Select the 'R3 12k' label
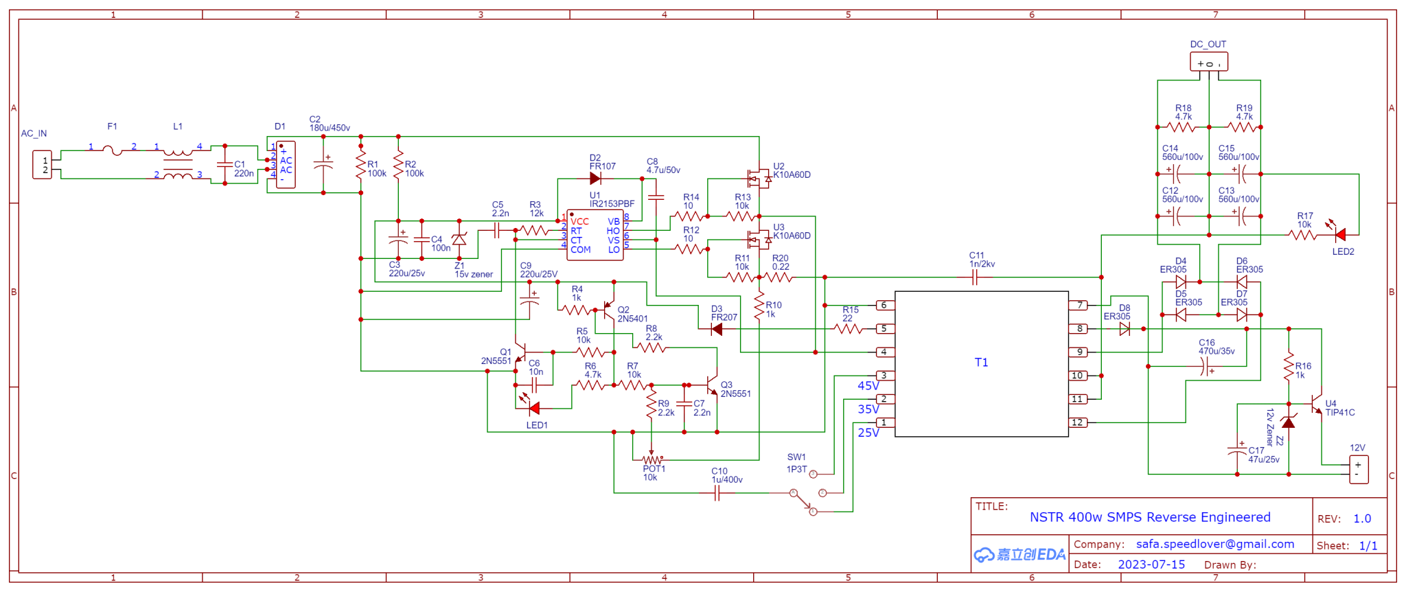 click(536, 209)
